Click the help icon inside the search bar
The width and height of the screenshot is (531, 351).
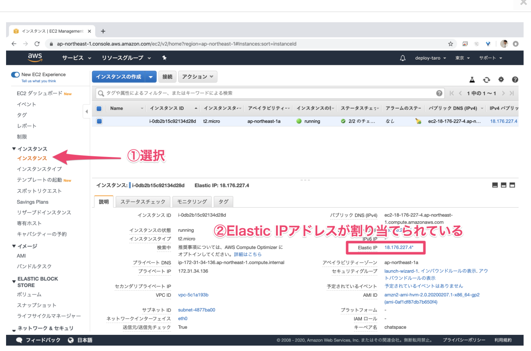439,93
